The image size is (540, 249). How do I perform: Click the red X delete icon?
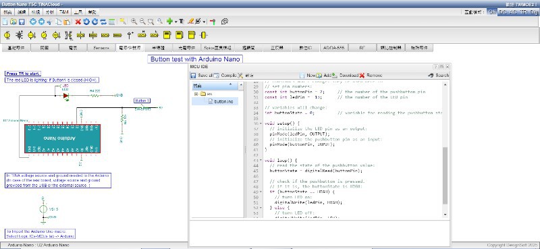click(x=78, y=22)
